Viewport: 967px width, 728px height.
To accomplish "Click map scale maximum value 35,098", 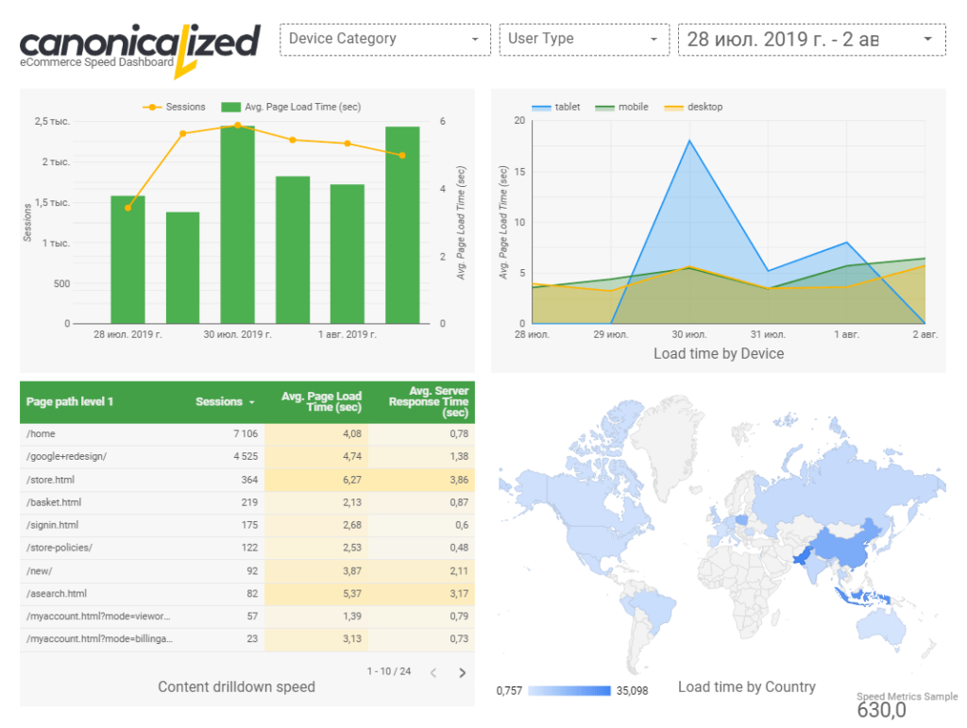I will coord(632,691).
